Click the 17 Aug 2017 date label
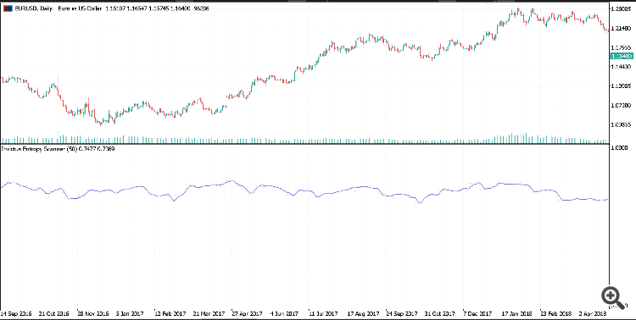Viewport: 636px width, 320px height. tap(363, 313)
